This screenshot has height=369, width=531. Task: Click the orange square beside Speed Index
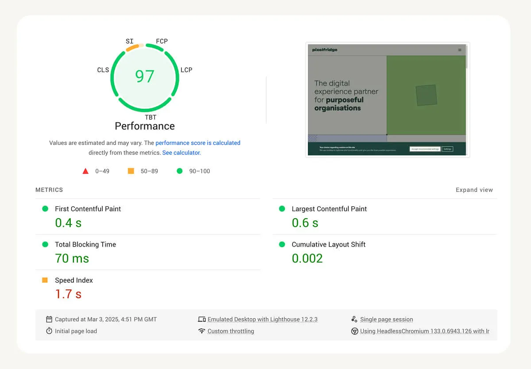point(45,280)
